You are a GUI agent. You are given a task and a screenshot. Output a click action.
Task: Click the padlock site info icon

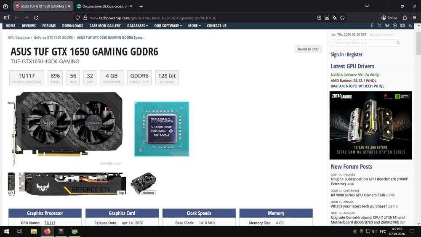coord(85,18)
